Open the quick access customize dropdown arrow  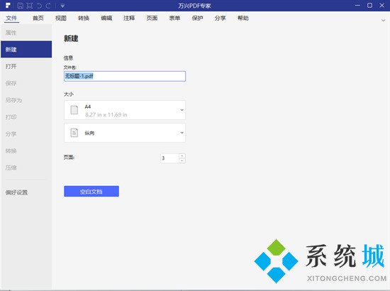pos(62,6)
